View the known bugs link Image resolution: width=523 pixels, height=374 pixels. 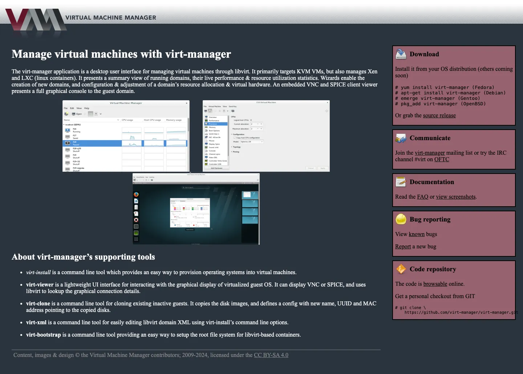coord(417,234)
